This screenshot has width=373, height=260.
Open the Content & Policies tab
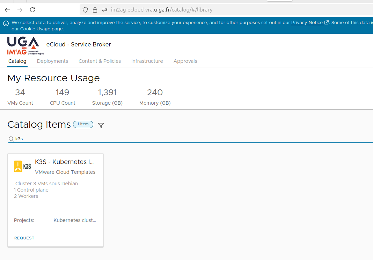(x=100, y=61)
